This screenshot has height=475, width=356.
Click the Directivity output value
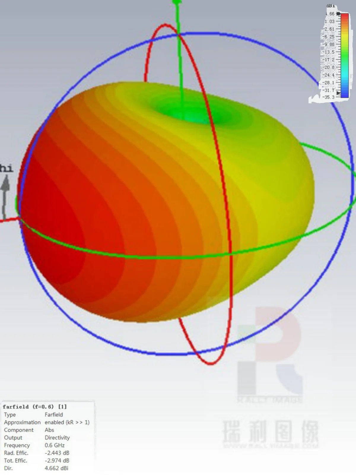point(57,438)
